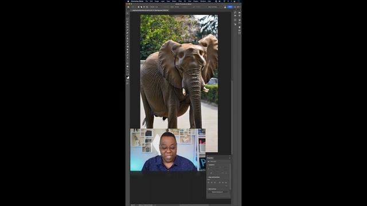The width and height of the screenshot is (367, 206).
Task: Choose Intersect with Selection mode icon
Action: coord(147,7)
